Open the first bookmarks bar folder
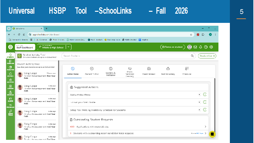 [18, 40]
